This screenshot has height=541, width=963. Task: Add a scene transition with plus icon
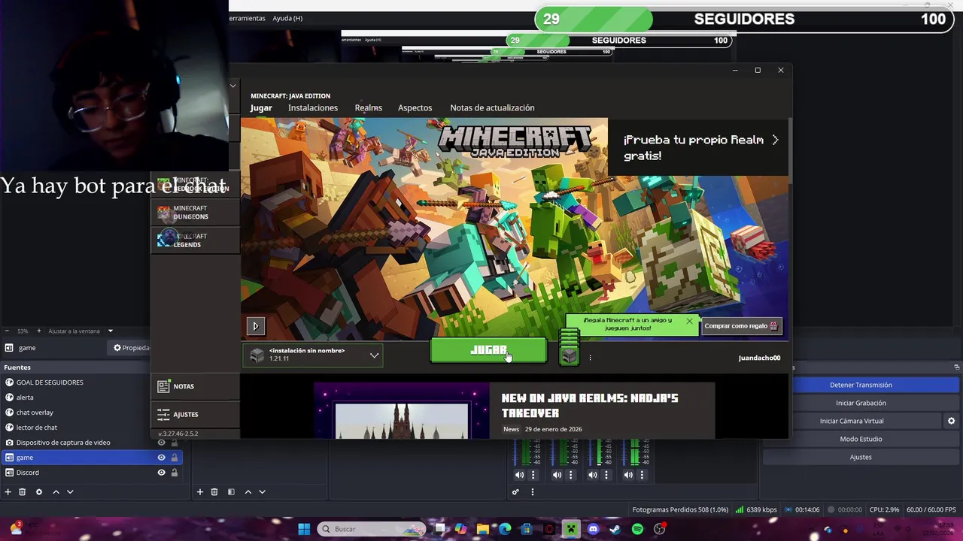tap(200, 492)
